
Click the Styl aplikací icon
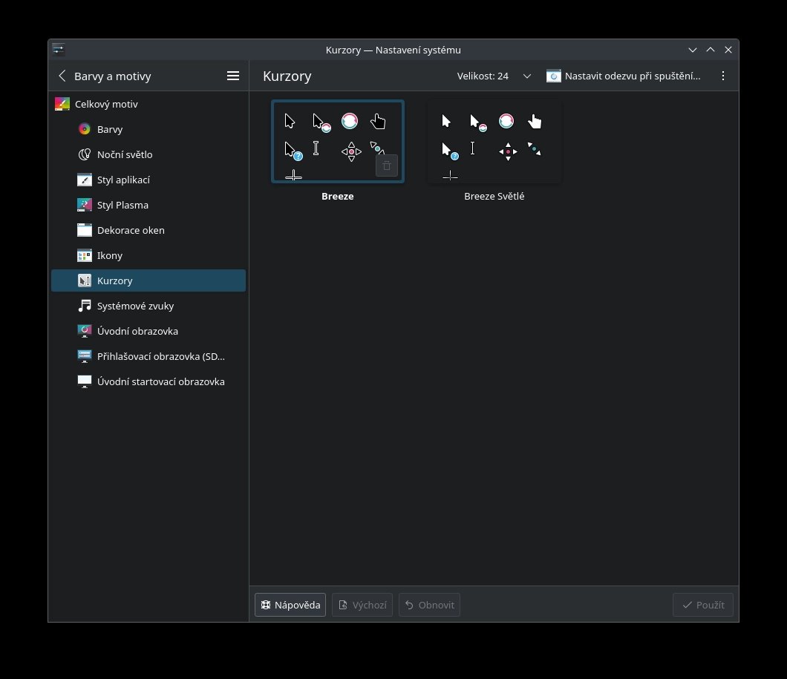click(x=85, y=180)
